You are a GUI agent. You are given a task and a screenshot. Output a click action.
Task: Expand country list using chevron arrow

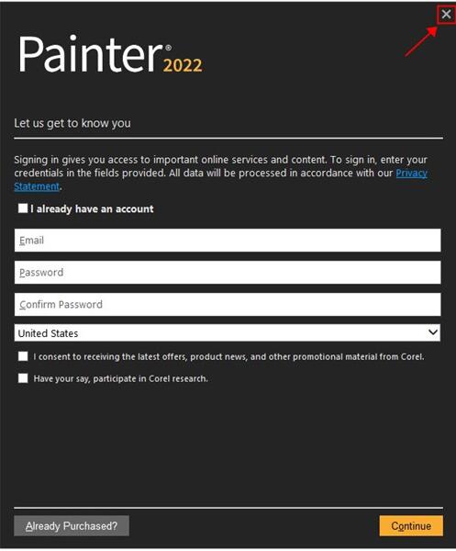433,332
